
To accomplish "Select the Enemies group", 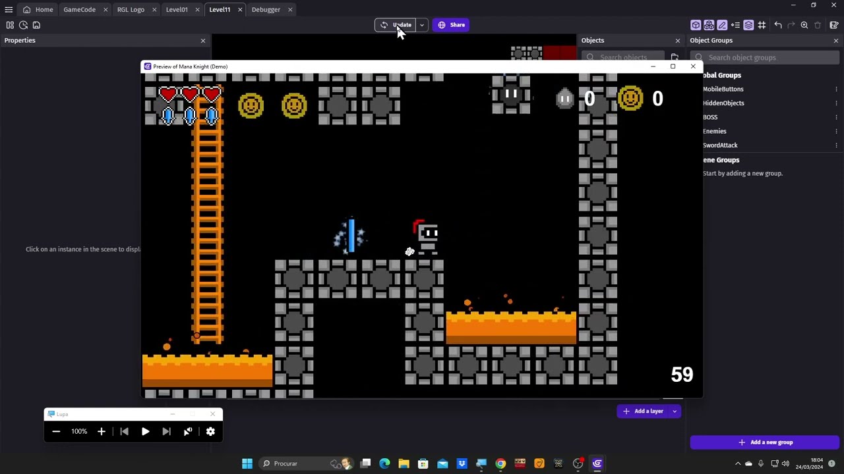I will [714, 131].
